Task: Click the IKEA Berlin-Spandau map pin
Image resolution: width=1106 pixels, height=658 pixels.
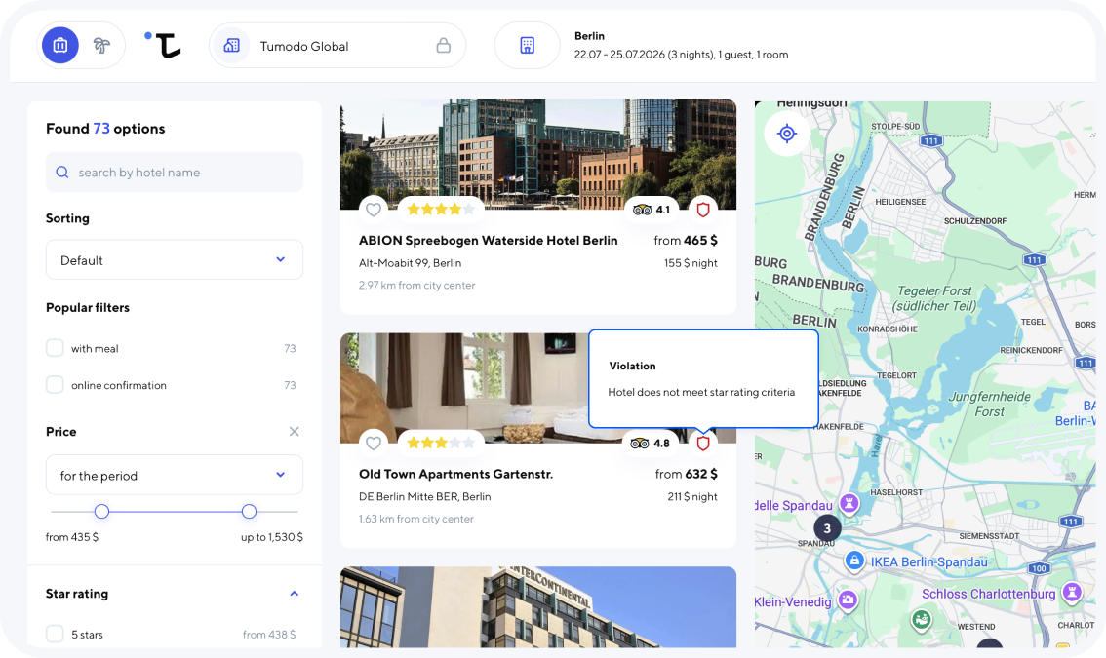Action: (x=854, y=561)
